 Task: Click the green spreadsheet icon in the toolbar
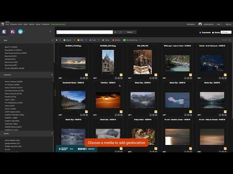(124, 40)
